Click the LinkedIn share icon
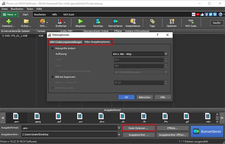The width and height of the screenshot is (225, 144). (215, 15)
